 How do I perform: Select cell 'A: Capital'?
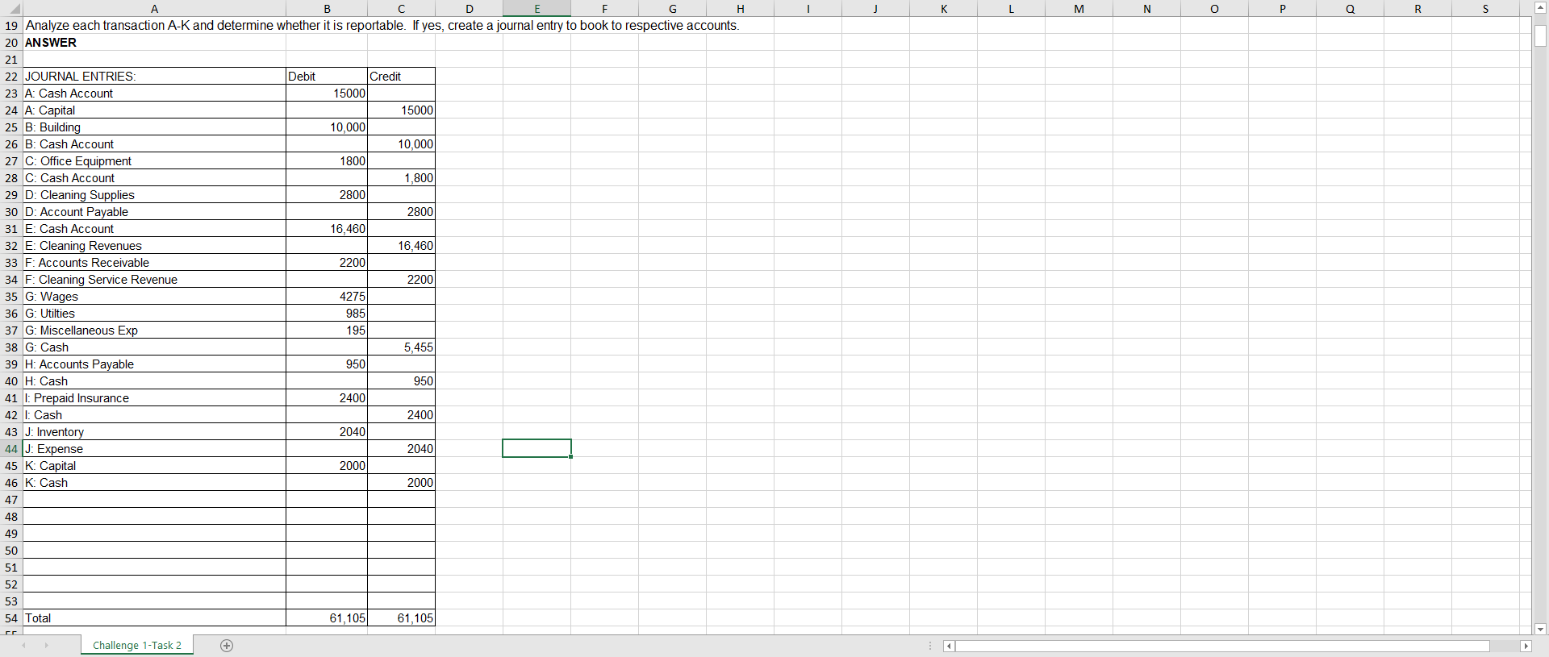pos(154,110)
